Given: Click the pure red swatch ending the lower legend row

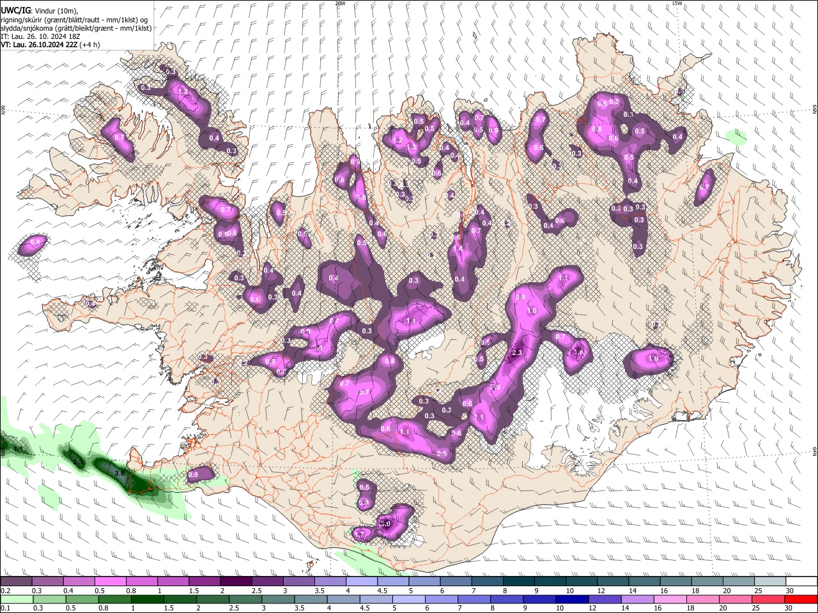Looking at the screenshot, I should click(x=801, y=599).
